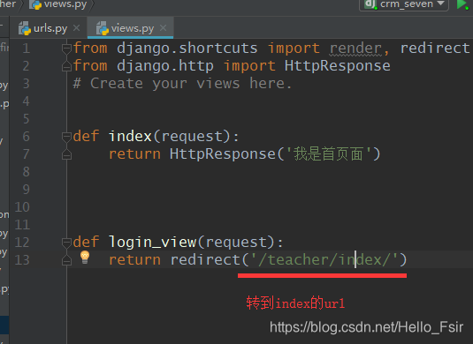Click comment '# Create your views here.'

182,84
